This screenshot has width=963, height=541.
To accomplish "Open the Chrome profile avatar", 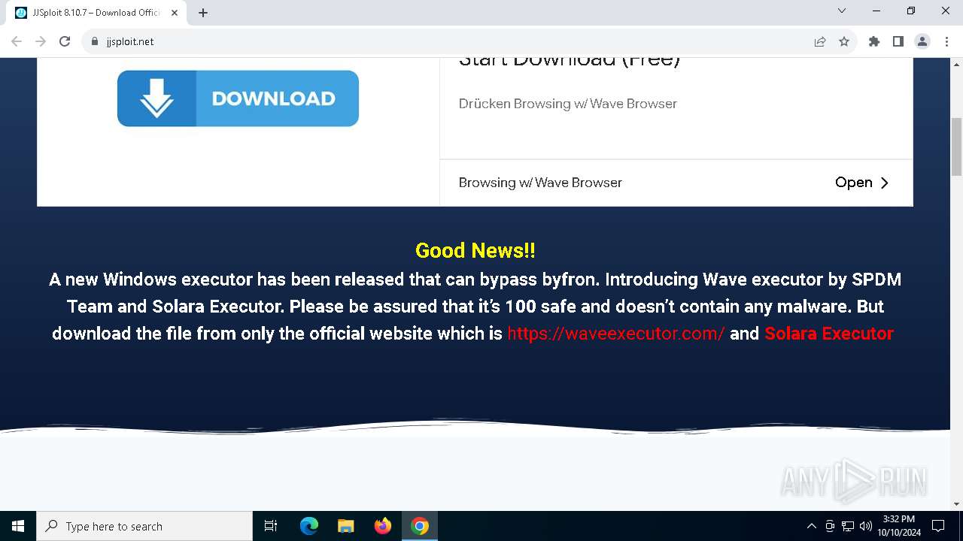I will tap(922, 41).
